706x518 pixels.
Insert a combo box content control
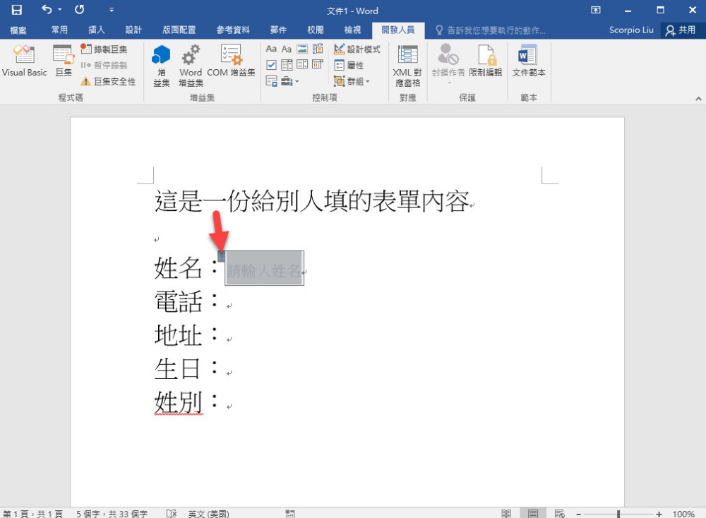287,65
